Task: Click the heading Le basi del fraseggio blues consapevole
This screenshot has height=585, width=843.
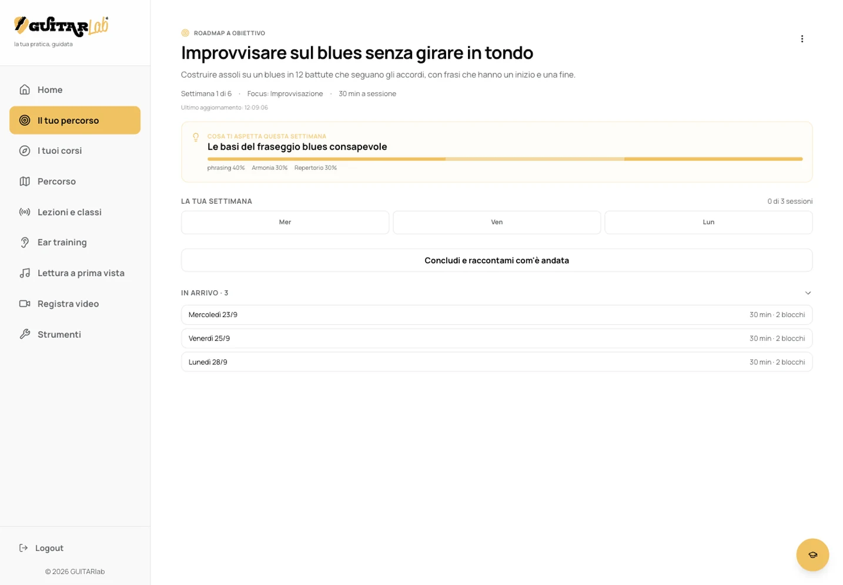Action: coord(297,147)
